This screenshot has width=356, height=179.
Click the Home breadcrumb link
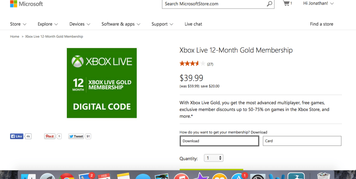click(x=15, y=37)
